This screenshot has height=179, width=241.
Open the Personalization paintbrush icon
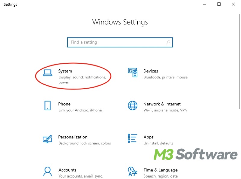click(x=47, y=139)
